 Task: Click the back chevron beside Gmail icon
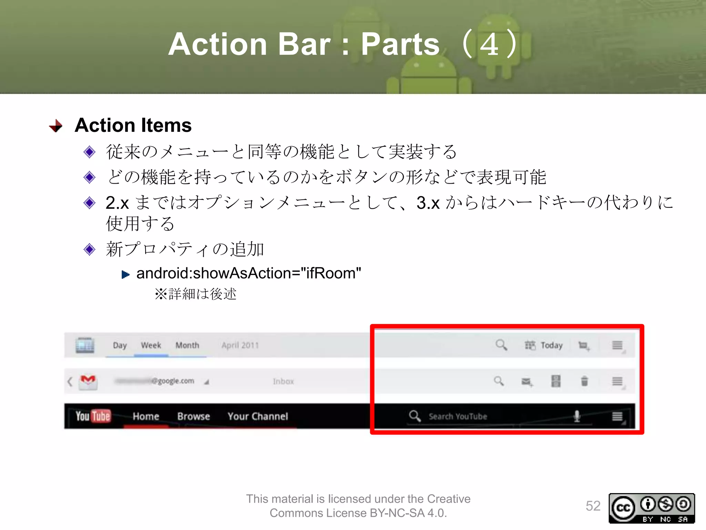pyautogui.click(x=70, y=381)
